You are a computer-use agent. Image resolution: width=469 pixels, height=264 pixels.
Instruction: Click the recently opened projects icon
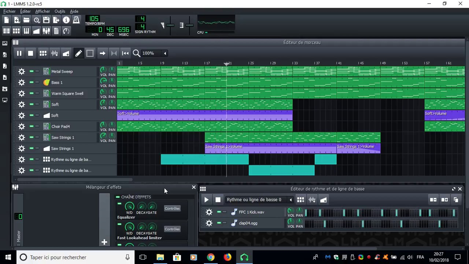point(36,20)
